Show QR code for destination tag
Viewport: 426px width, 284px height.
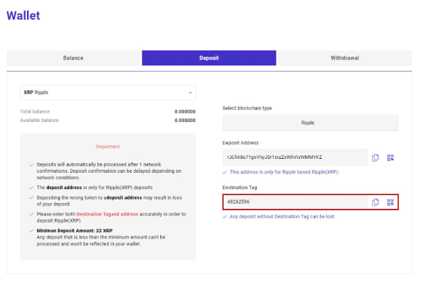[x=390, y=202]
